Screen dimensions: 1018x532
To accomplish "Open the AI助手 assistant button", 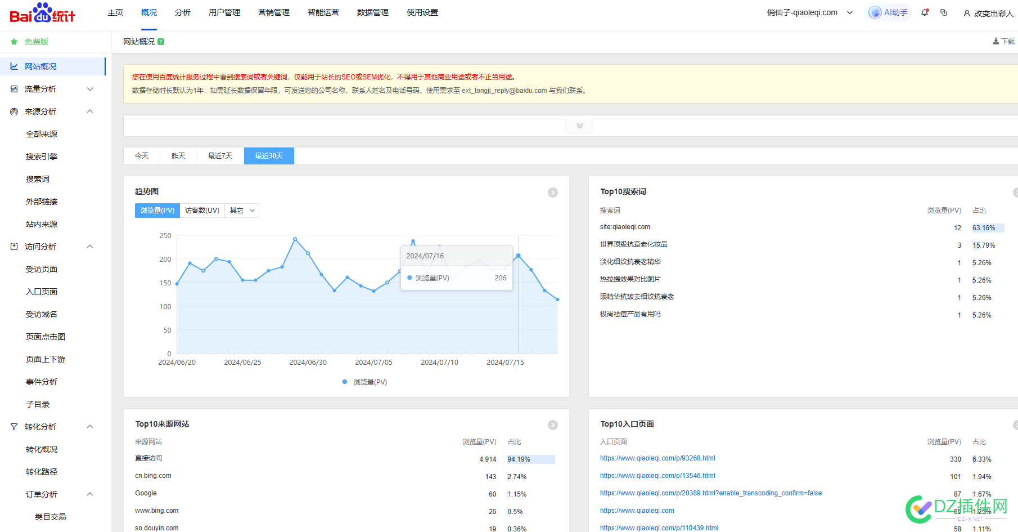I will (888, 12).
